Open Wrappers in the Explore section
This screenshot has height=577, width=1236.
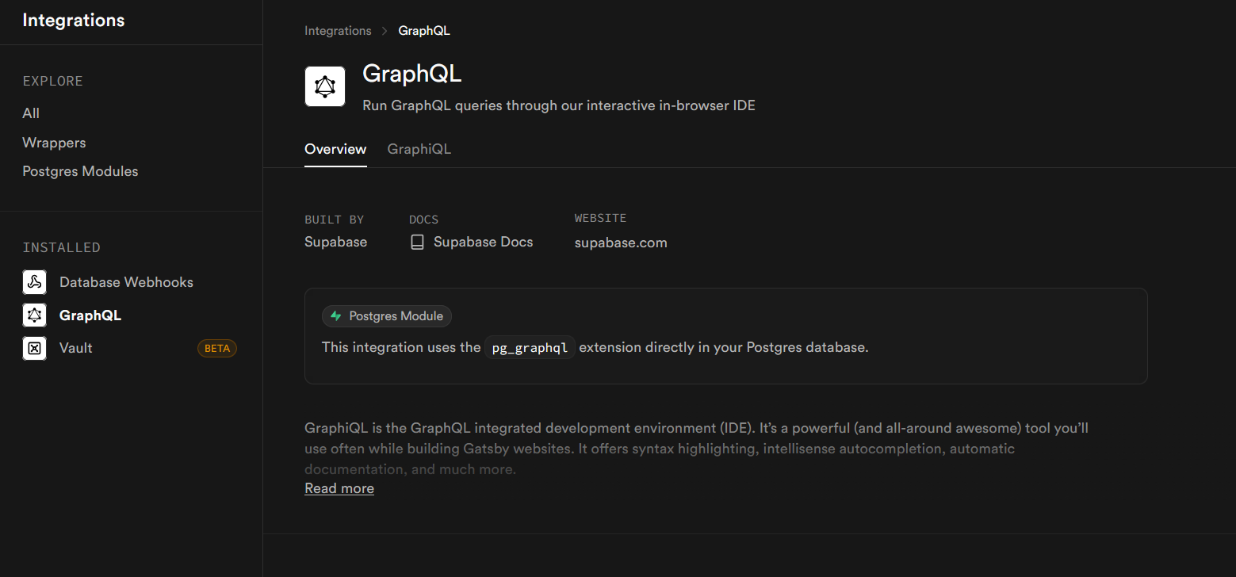(54, 143)
